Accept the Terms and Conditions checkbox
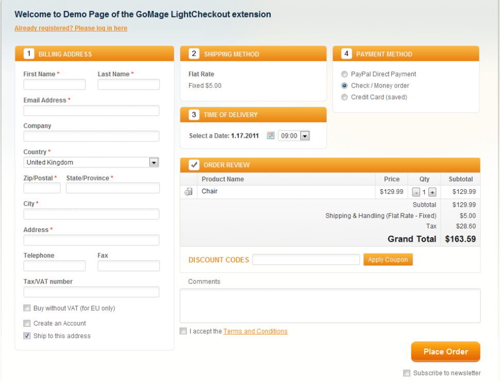Image resolution: width=500 pixels, height=381 pixels. point(183,332)
